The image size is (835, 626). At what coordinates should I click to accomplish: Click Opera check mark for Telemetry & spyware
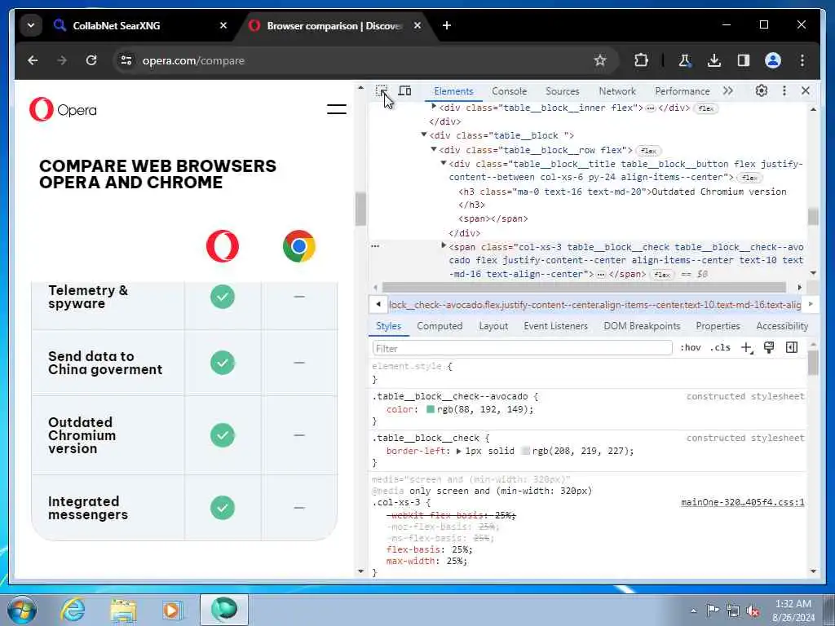pos(222,297)
